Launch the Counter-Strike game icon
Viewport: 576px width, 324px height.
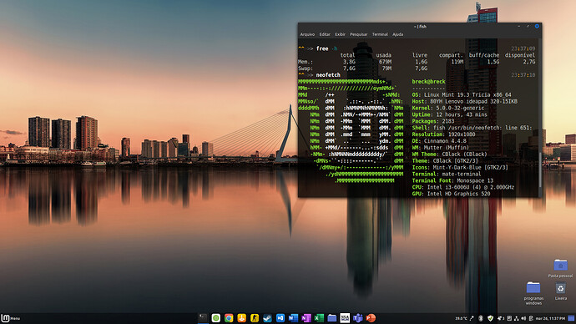(255, 318)
